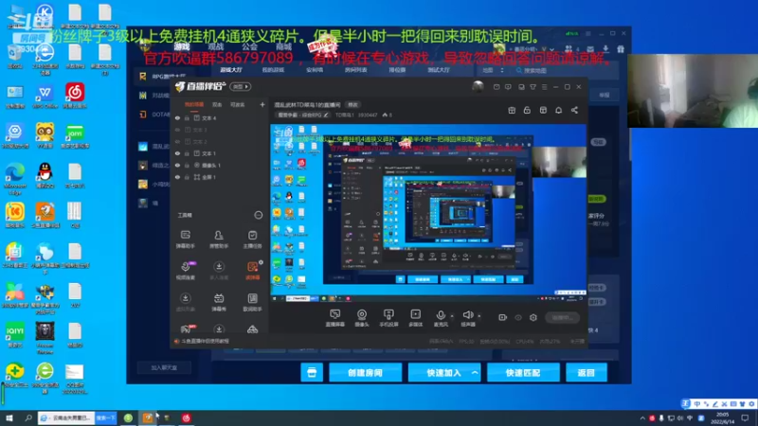Screen dimensions: 758x426
Task: Select the QQ penguin desktop icon
Action: click(45, 175)
